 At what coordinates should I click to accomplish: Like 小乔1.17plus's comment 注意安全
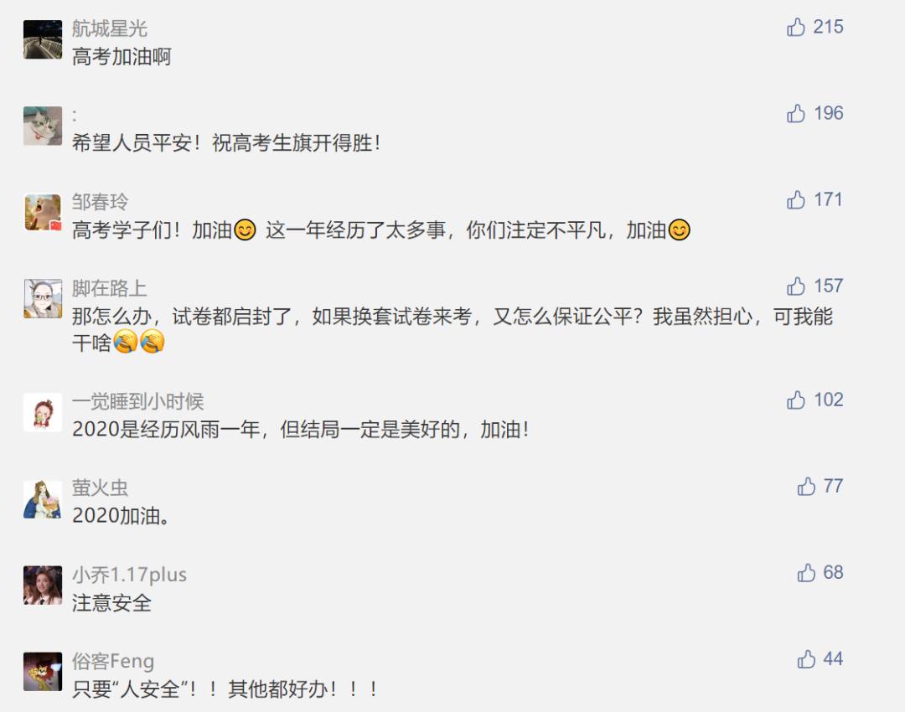coord(806,572)
